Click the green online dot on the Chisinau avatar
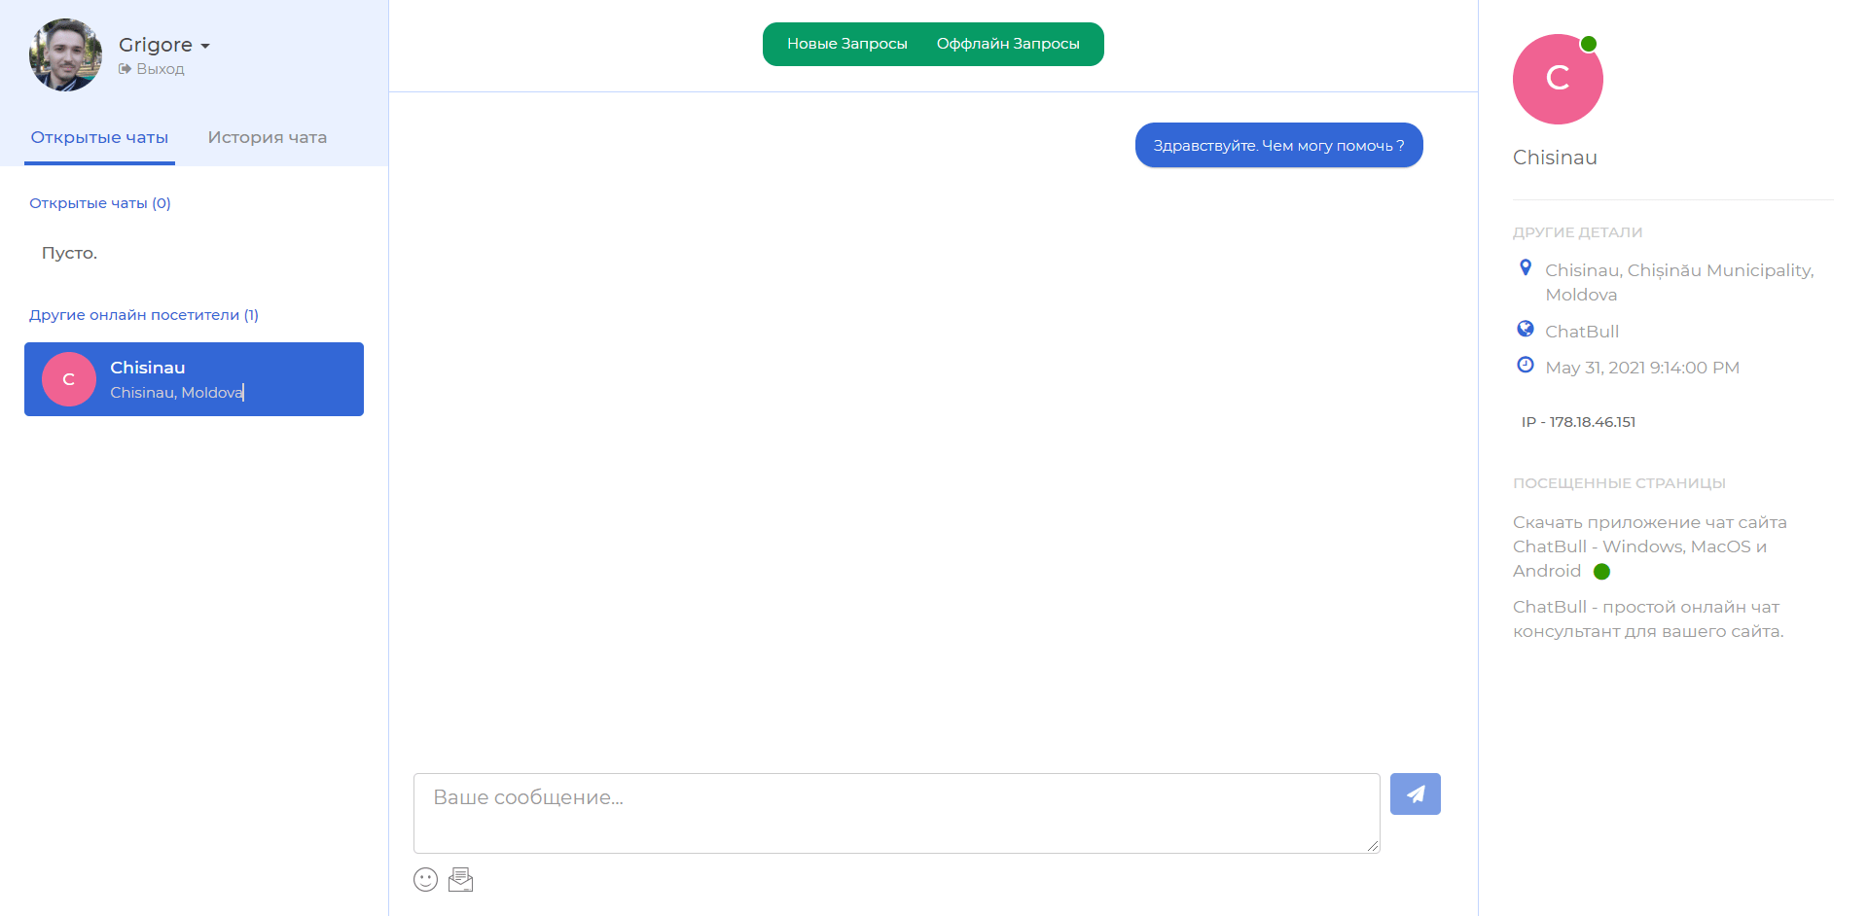1868x916 pixels. click(1589, 44)
